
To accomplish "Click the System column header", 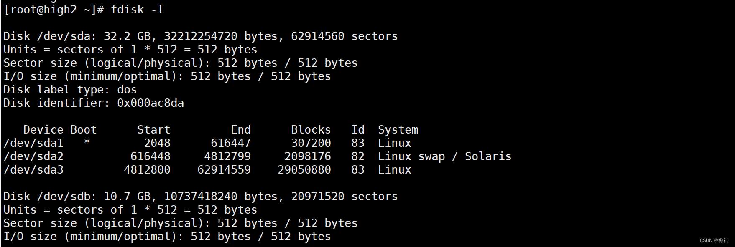I will coord(398,130).
